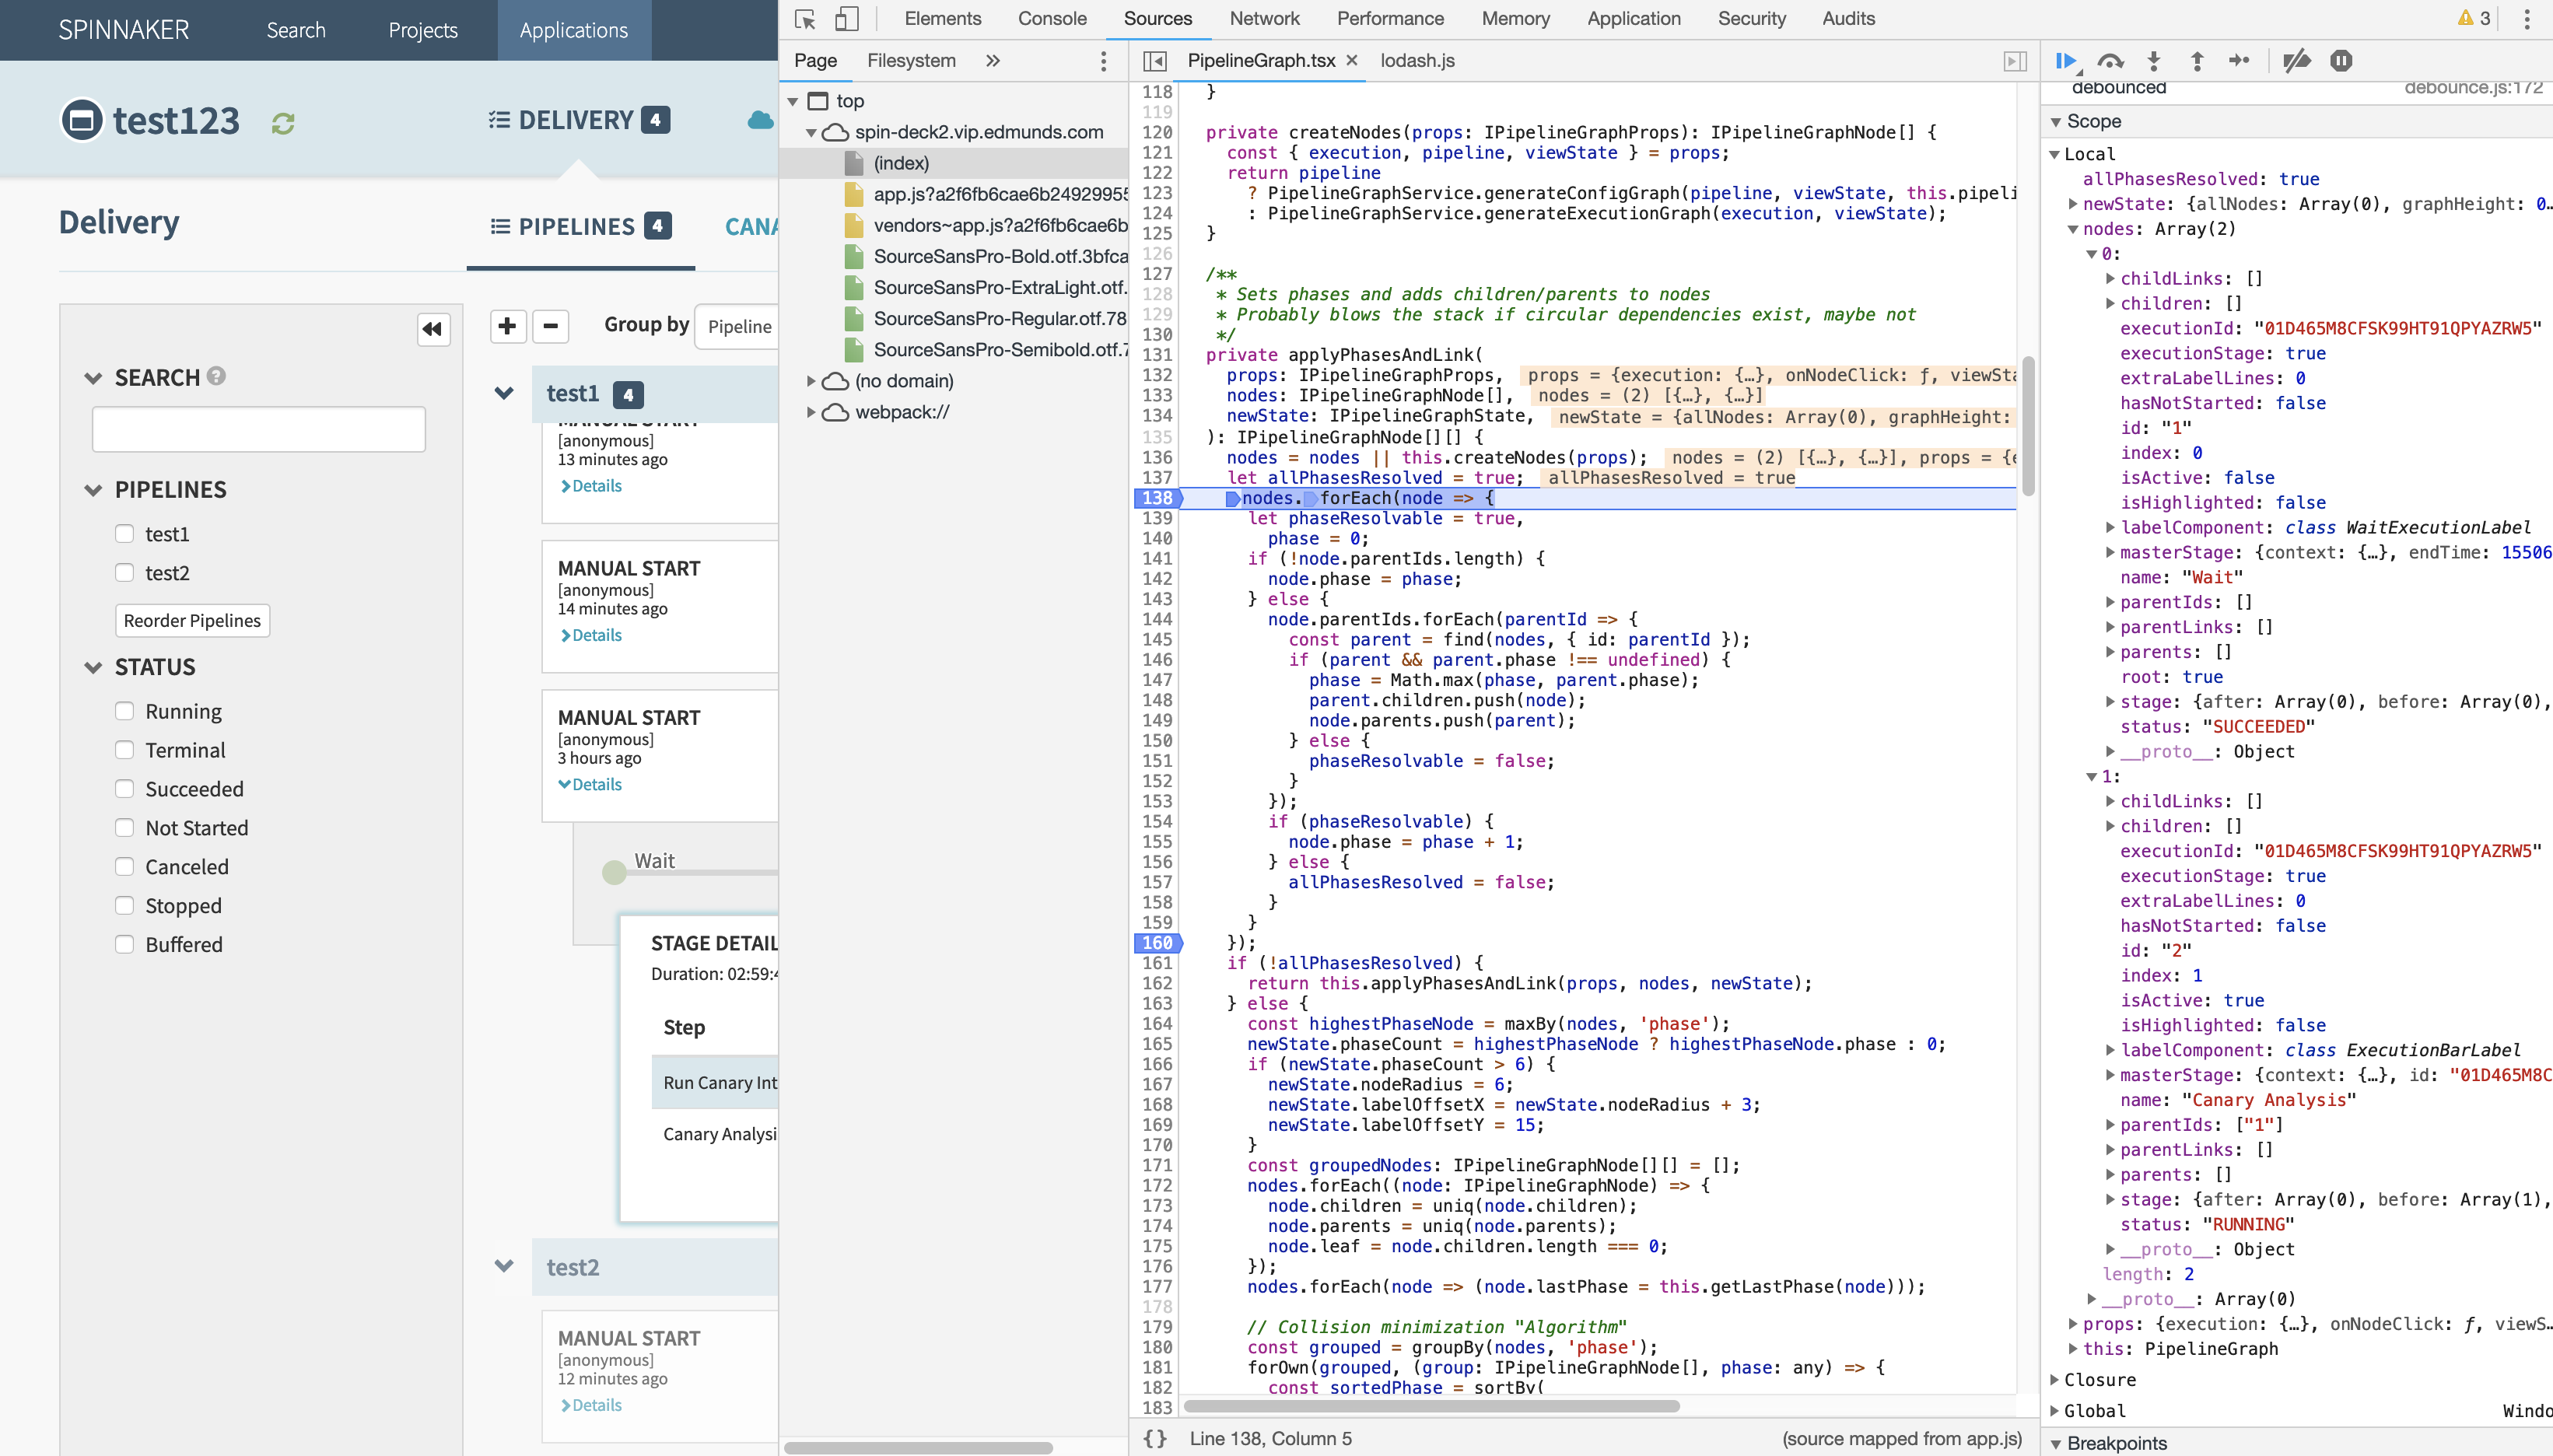2553x1456 pixels.
Task: Toggle the device toolbar
Action: 848,18
